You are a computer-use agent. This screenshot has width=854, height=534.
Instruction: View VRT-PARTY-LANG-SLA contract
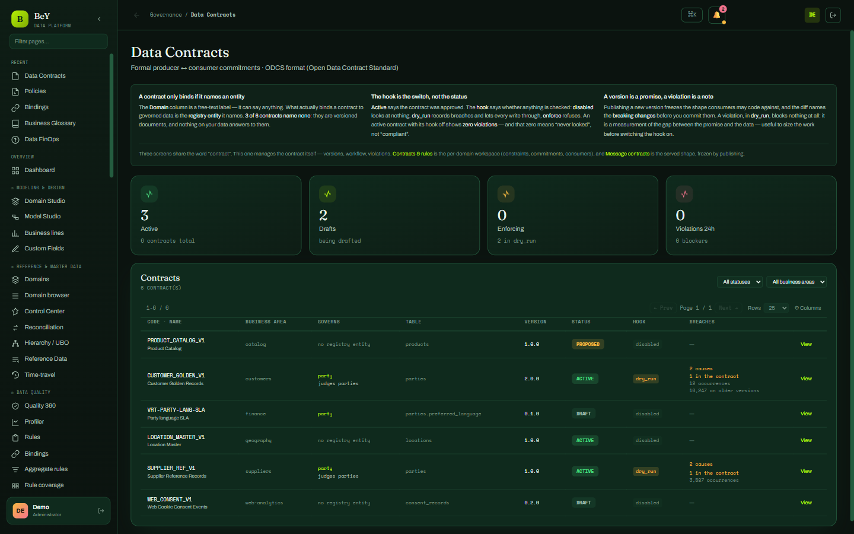click(806, 414)
